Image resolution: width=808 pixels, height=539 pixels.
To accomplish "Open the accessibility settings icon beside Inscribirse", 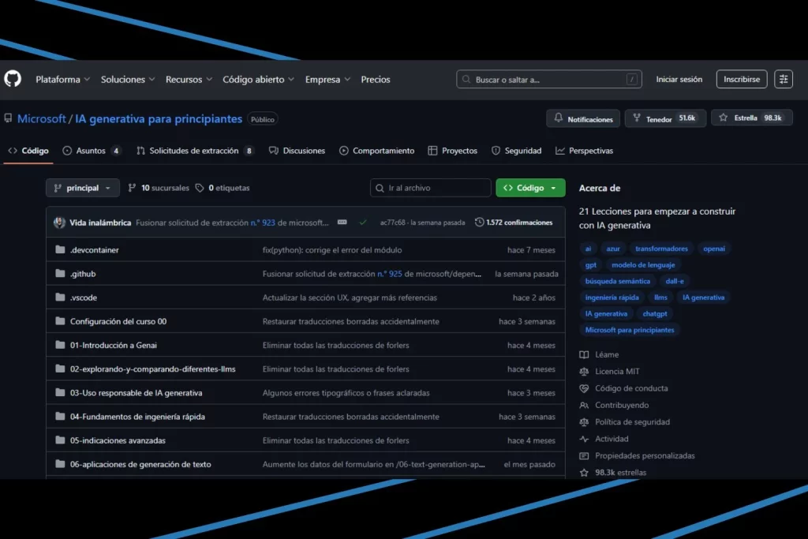I will 783,79.
